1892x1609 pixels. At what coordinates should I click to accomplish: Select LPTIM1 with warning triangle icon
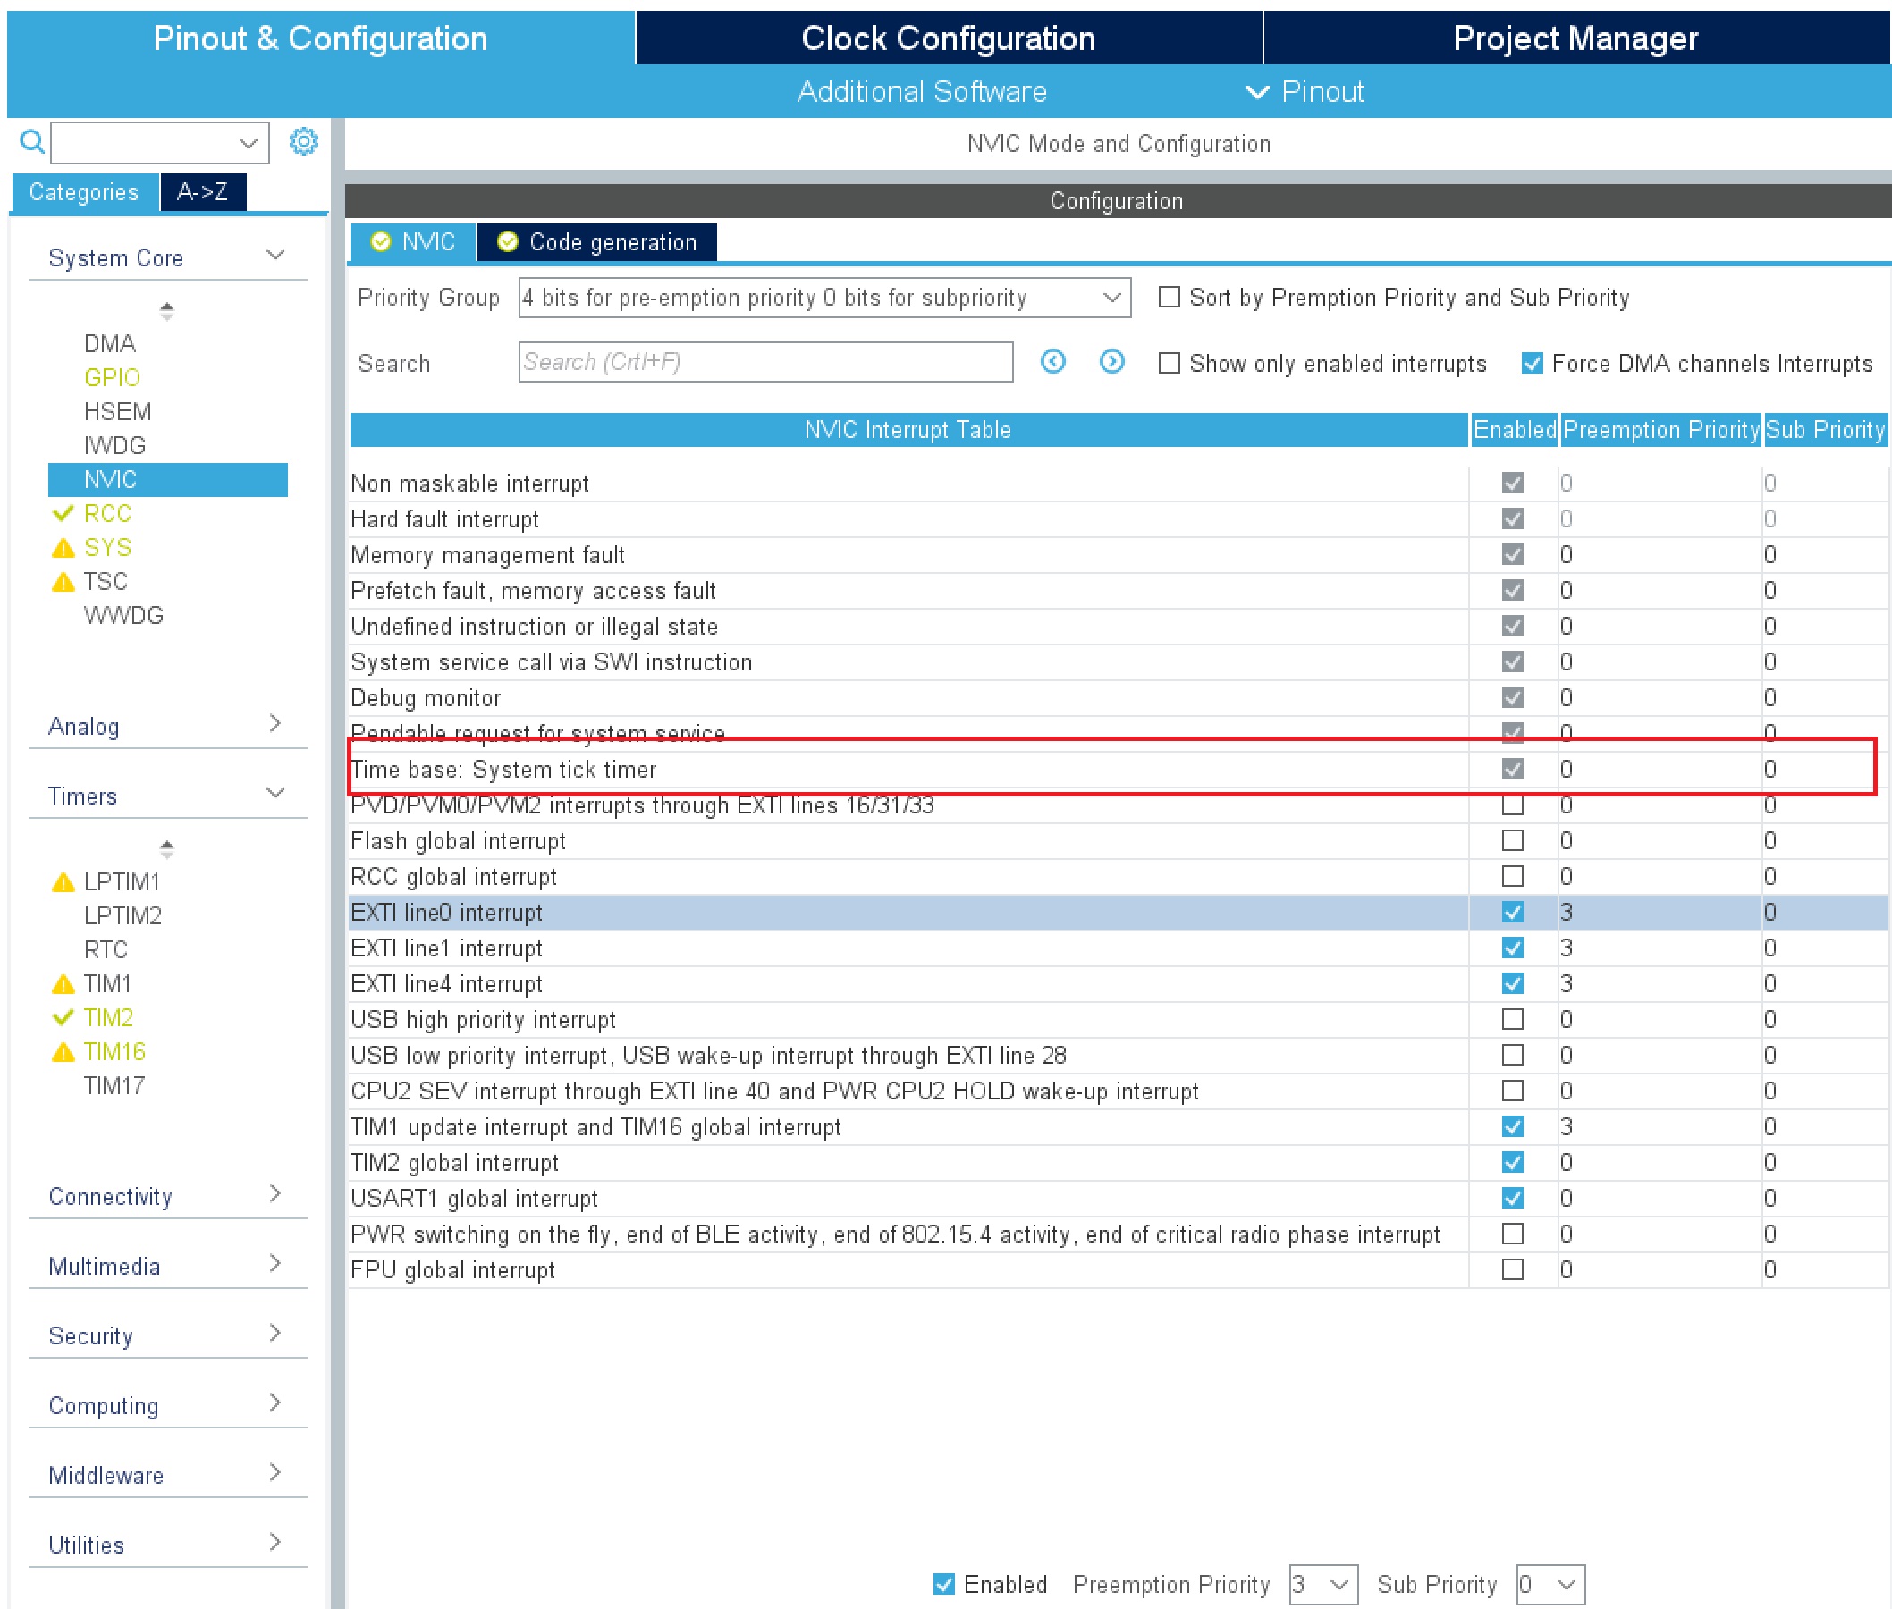pyautogui.click(x=121, y=881)
